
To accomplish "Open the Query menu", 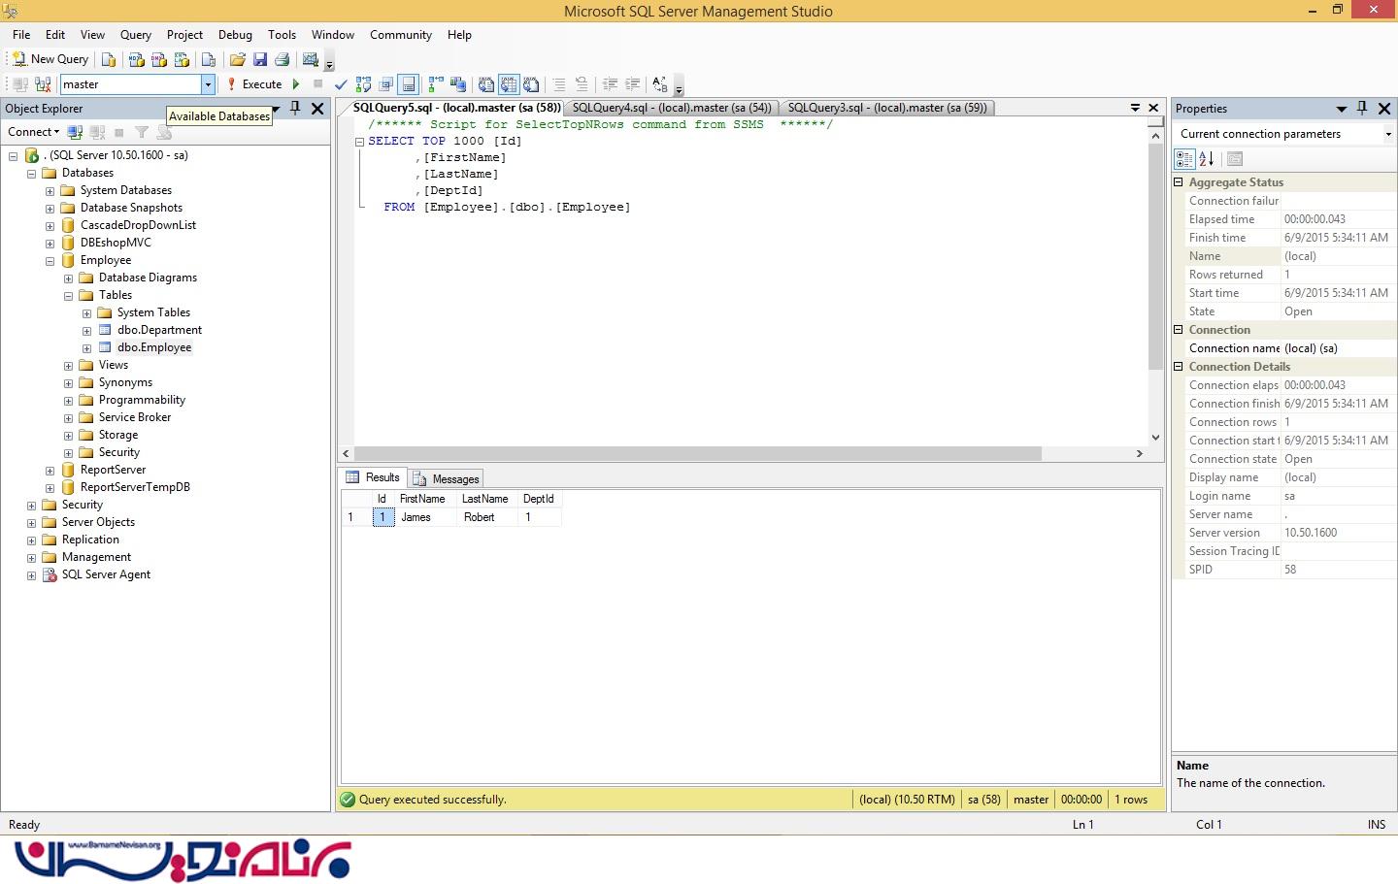I will (135, 35).
